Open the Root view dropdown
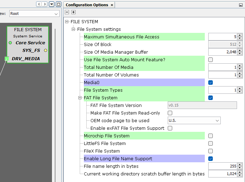Viewport: 245px width, 182px height. click(34, 13)
